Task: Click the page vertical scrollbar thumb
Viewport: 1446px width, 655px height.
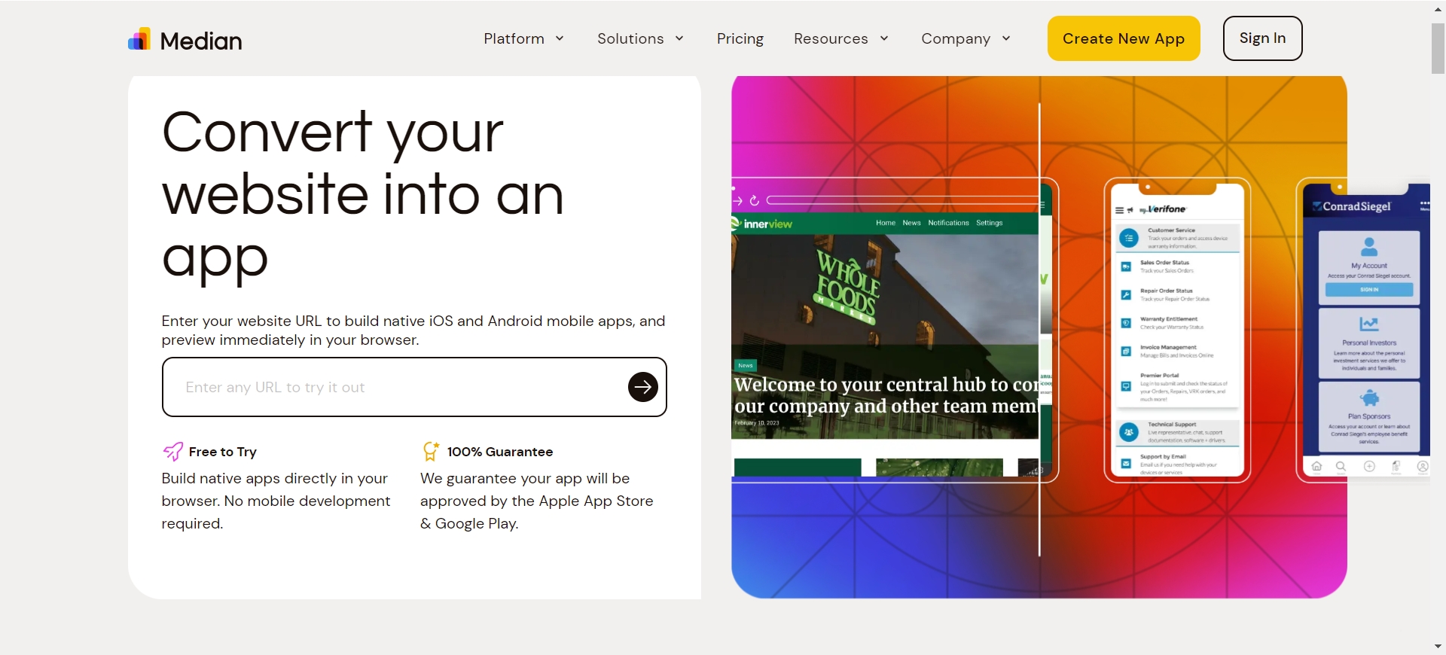Action: pyautogui.click(x=1438, y=48)
